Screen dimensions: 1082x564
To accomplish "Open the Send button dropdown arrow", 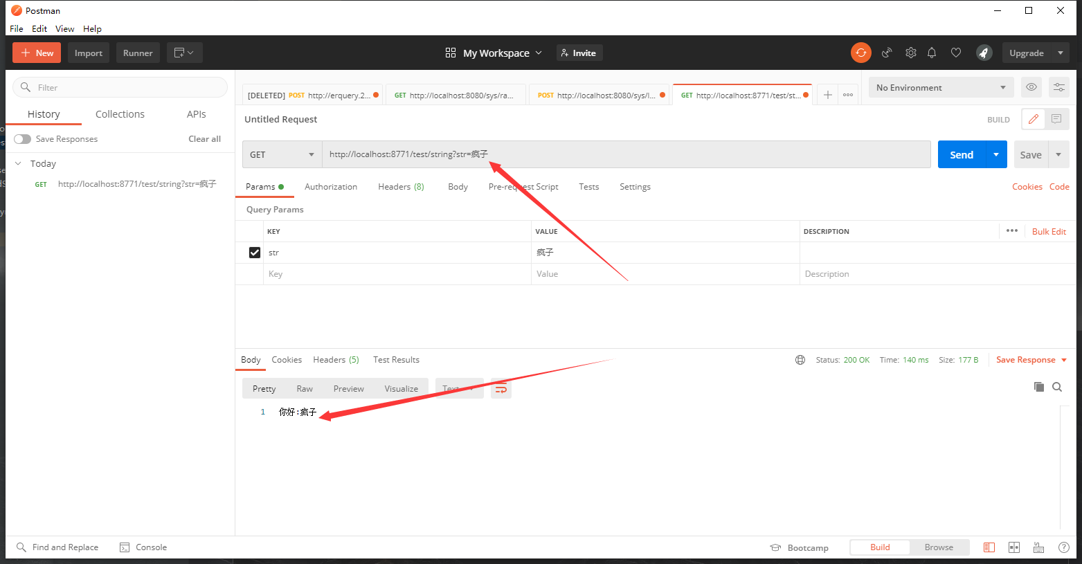I will pyautogui.click(x=996, y=154).
